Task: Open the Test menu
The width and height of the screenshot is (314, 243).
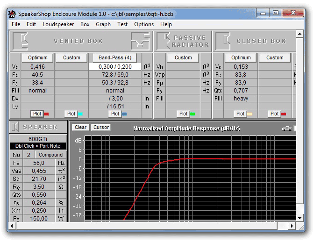Action: pos(122,24)
